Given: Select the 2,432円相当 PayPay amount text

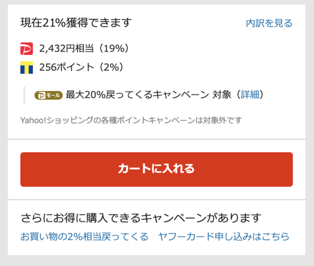Looking at the screenshot, I should [x=66, y=49].
